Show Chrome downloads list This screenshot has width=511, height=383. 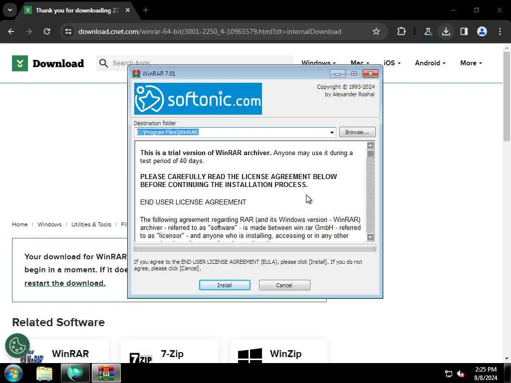click(446, 31)
